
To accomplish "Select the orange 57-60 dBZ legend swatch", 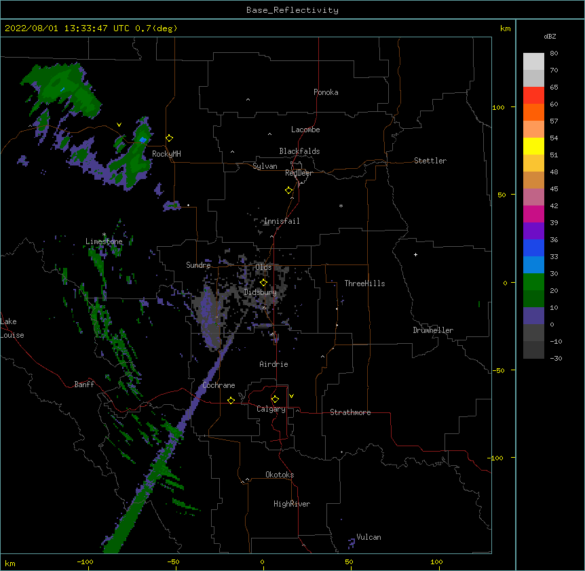I will [x=533, y=112].
